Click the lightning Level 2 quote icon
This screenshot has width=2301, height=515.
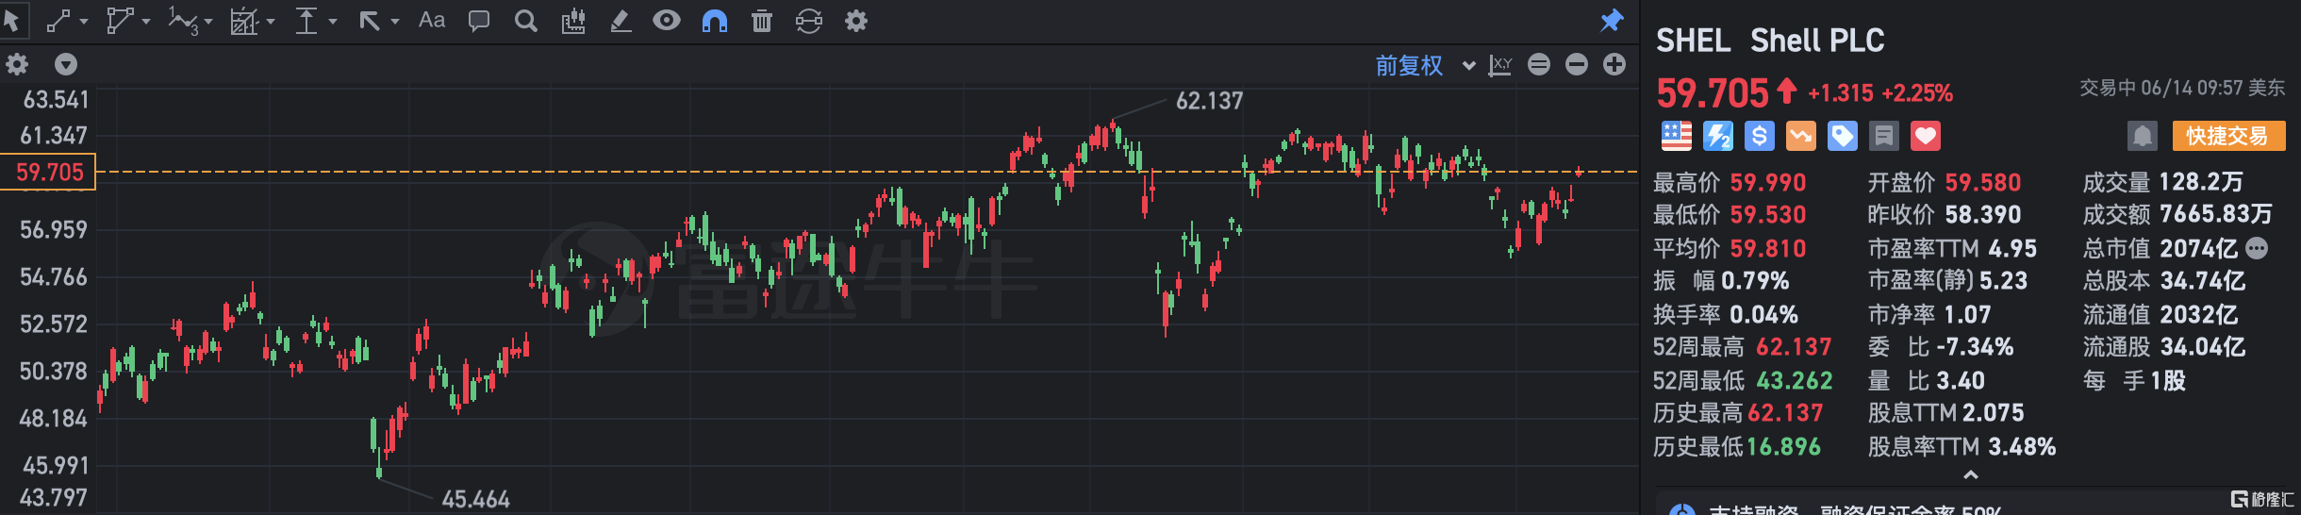point(1717,137)
